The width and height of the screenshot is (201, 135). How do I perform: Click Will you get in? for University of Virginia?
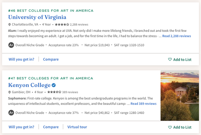coord(22,60)
